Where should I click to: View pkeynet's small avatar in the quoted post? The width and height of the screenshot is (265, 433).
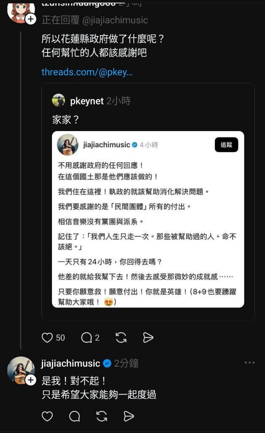(x=58, y=100)
